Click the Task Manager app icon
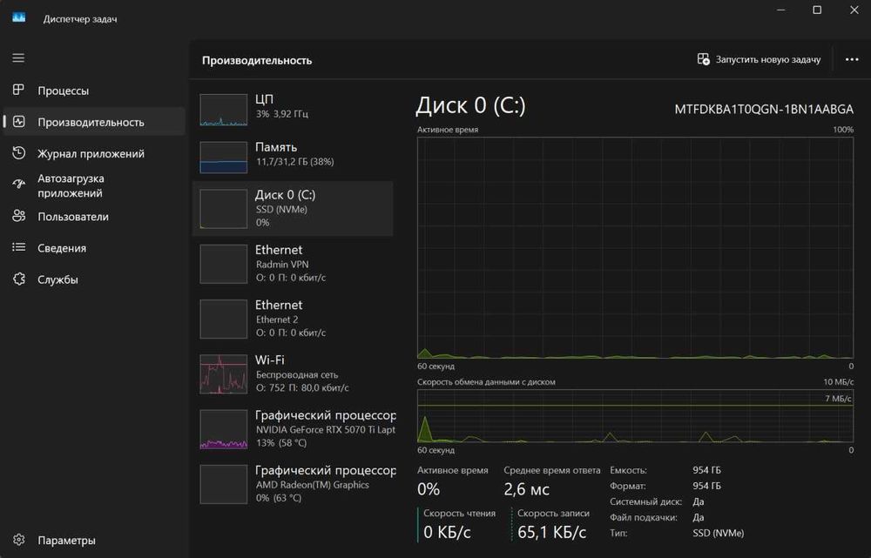This screenshot has height=558, width=871. [x=19, y=17]
